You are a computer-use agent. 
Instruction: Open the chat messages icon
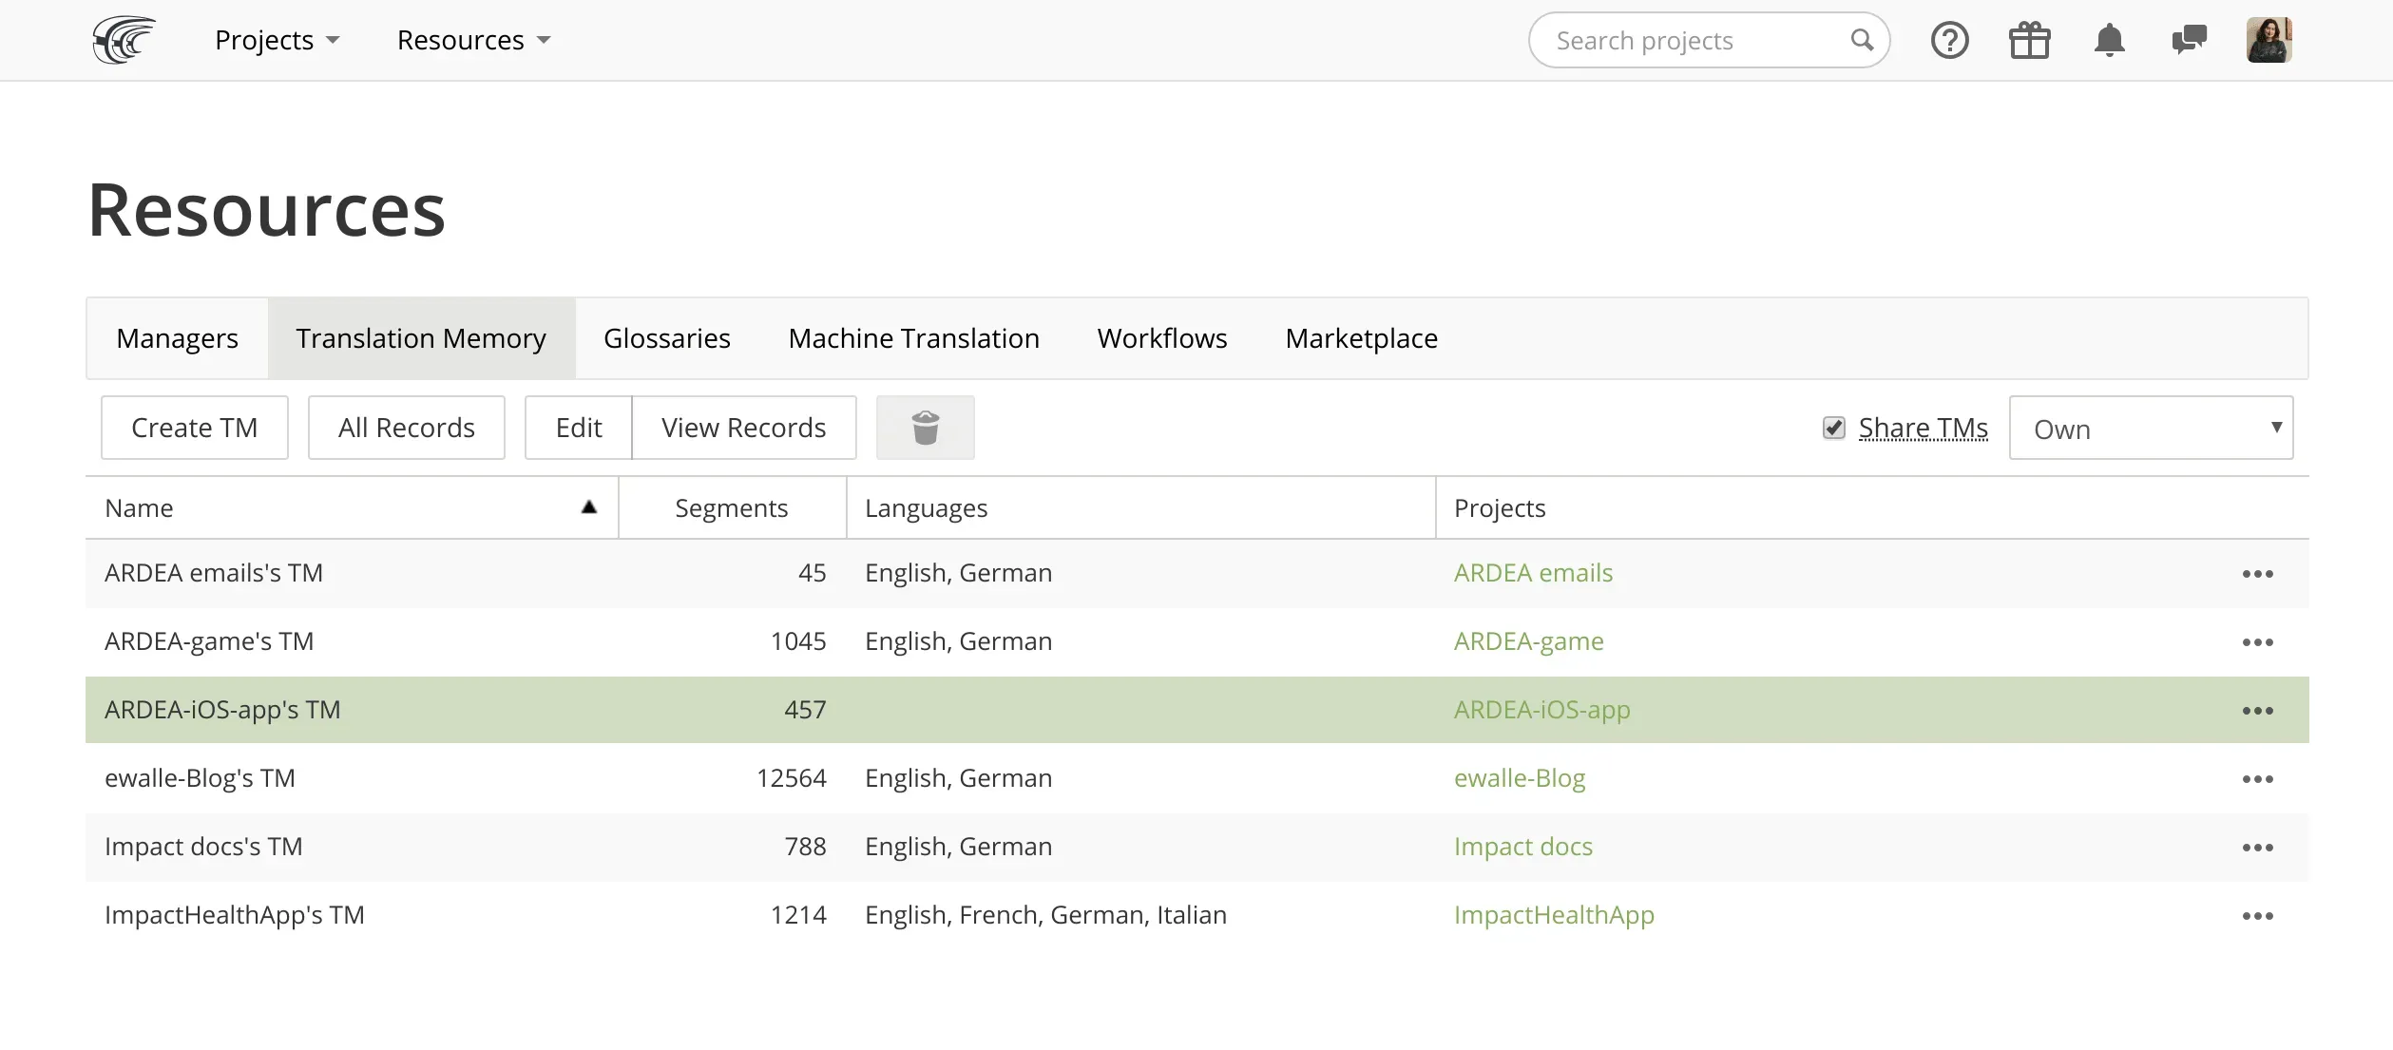[2189, 40]
